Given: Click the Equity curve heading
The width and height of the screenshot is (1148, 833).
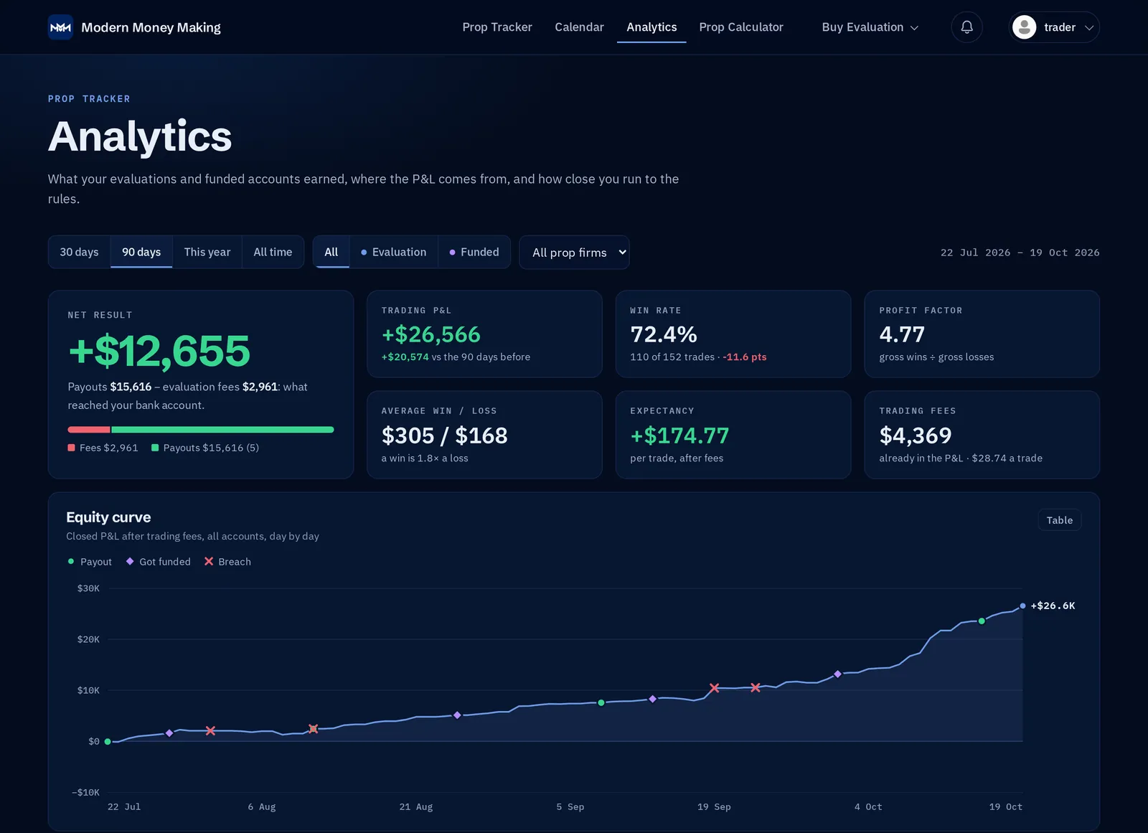Looking at the screenshot, I should click(108, 517).
